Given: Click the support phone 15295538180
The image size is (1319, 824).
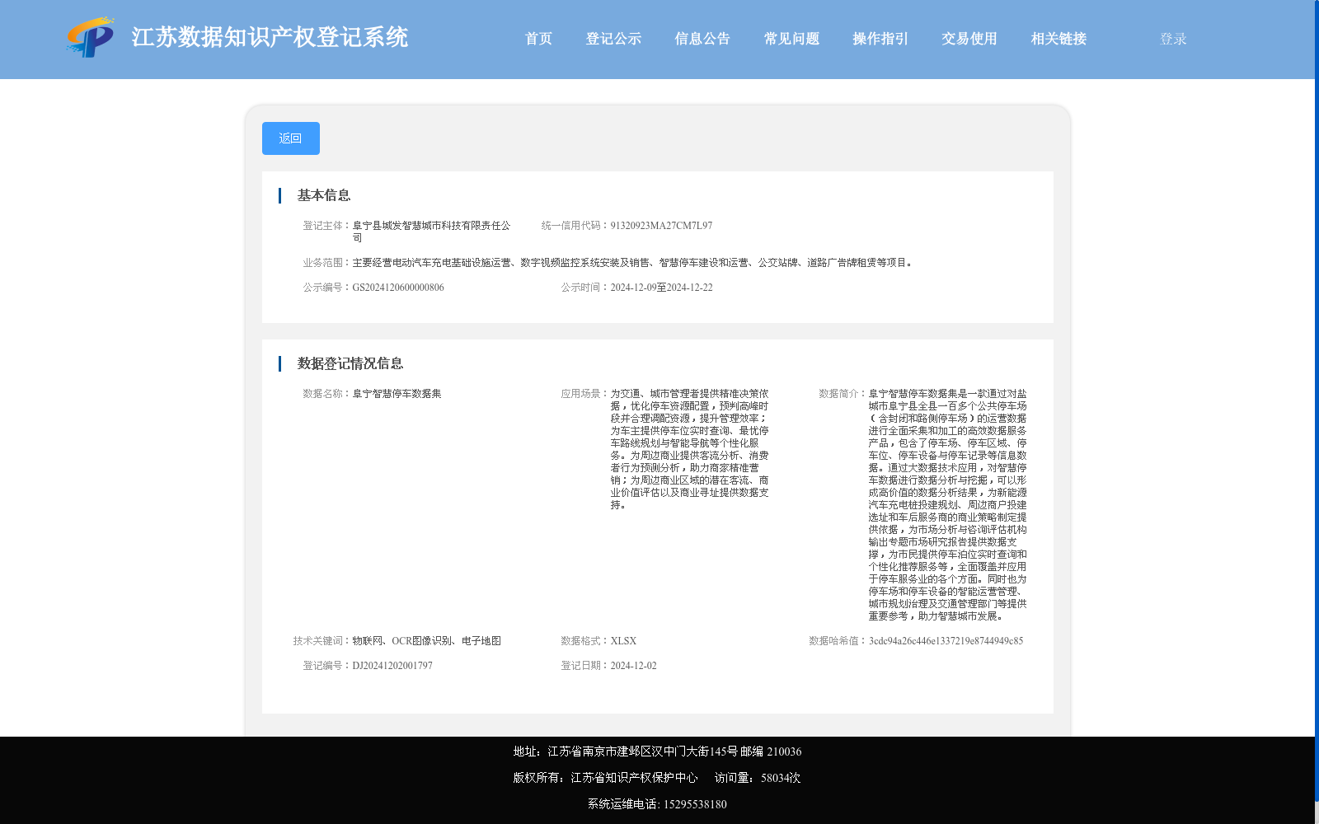Looking at the screenshot, I should click(695, 804).
